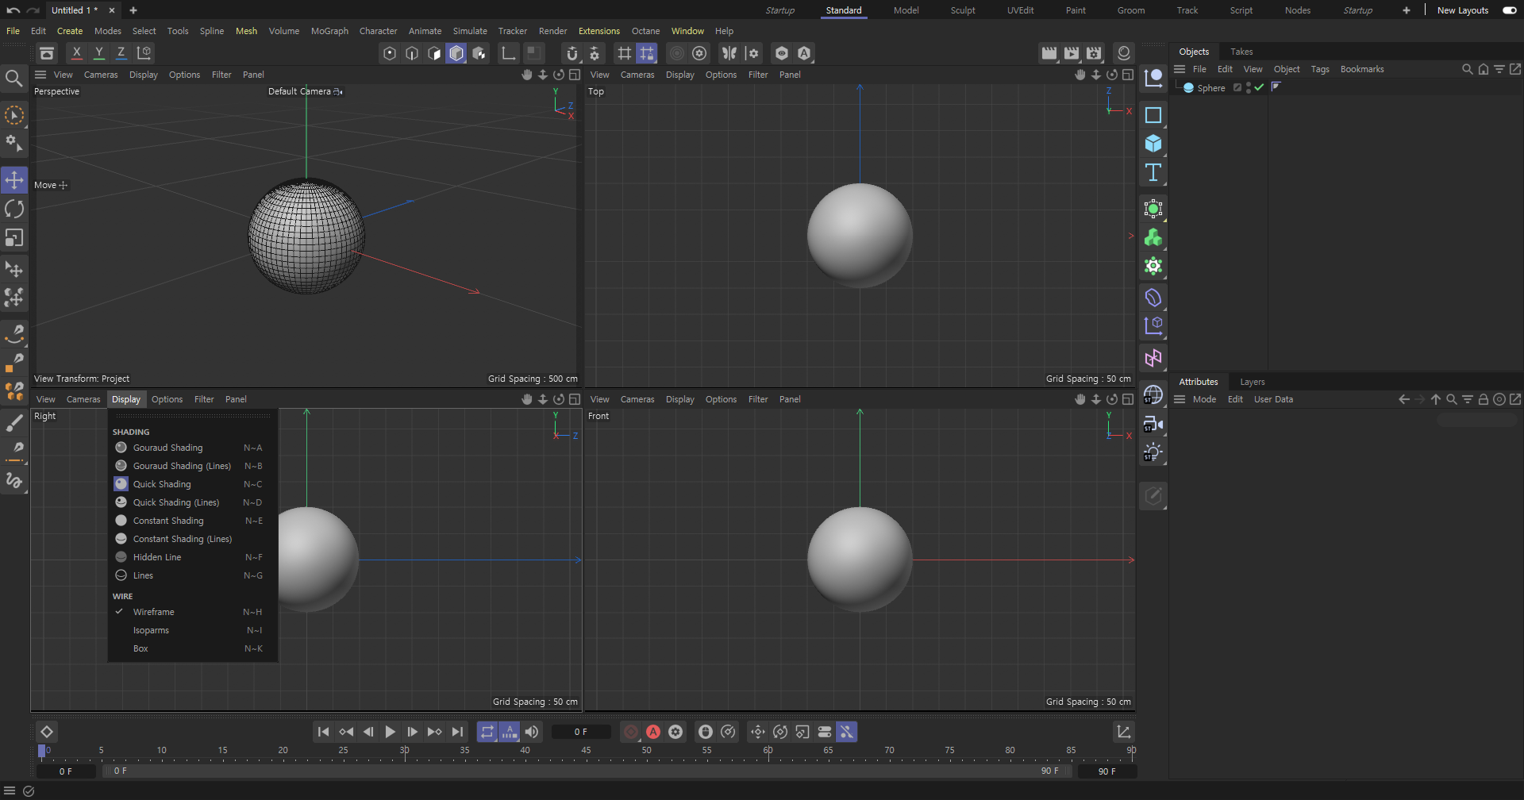Open Edit Render Settings icon
The image size is (1524, 800).
point(1094,53)
